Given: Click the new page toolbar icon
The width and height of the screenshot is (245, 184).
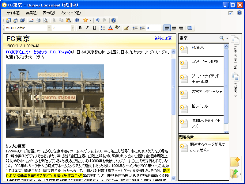Looking at the screenshot, I should (x=8, y=20).
